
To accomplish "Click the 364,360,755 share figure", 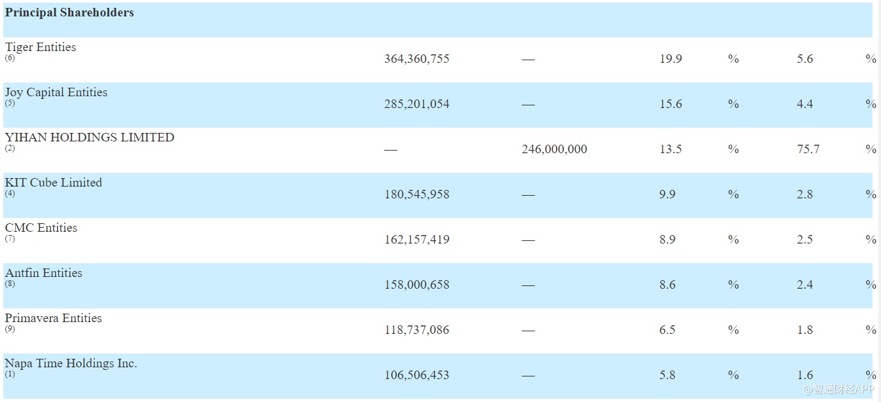I will [417, 59].
